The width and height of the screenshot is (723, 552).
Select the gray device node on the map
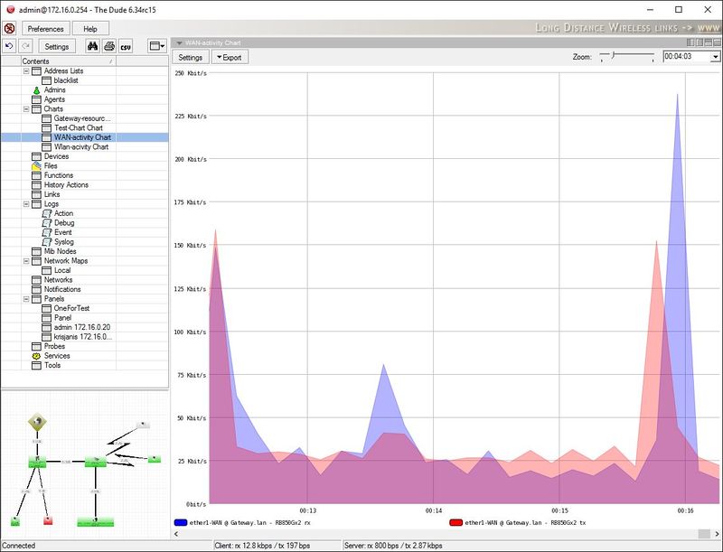[143, 425]
